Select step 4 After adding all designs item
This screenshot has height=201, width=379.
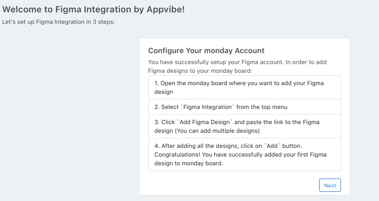coord(245,154)
